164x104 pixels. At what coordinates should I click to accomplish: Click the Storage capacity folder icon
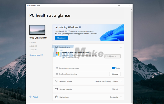click(56, 89)
